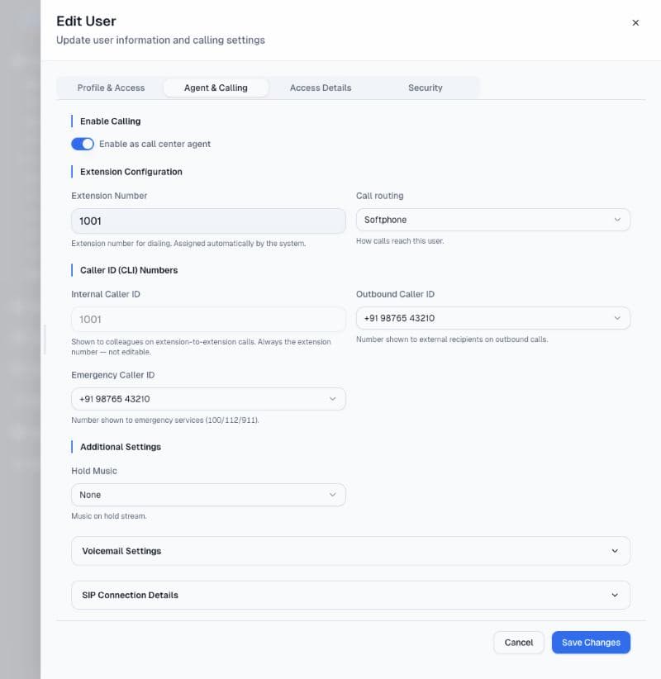
Task: Expand the SIP Connection Details section
Action: coord(350,595)
